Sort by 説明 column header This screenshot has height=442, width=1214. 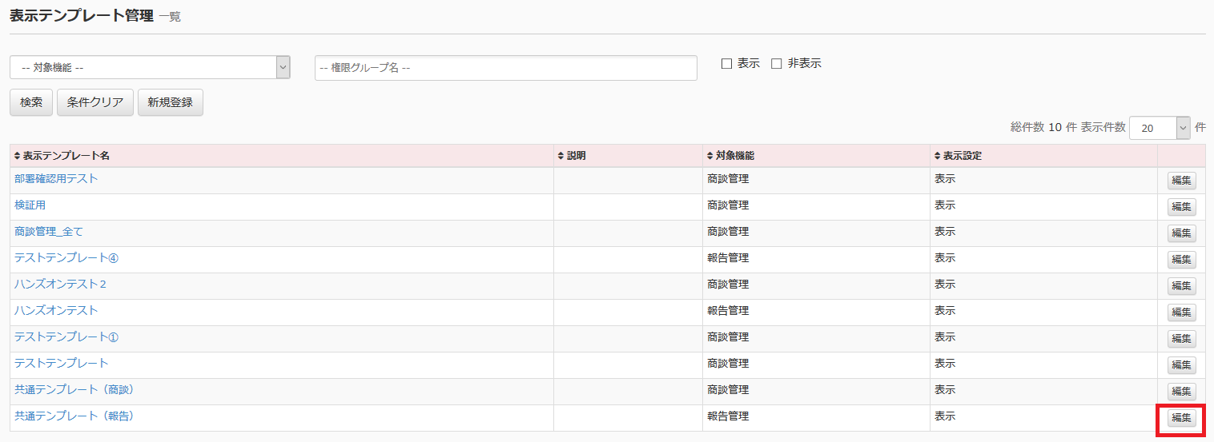pyautogui.click(x=572, y=156)
